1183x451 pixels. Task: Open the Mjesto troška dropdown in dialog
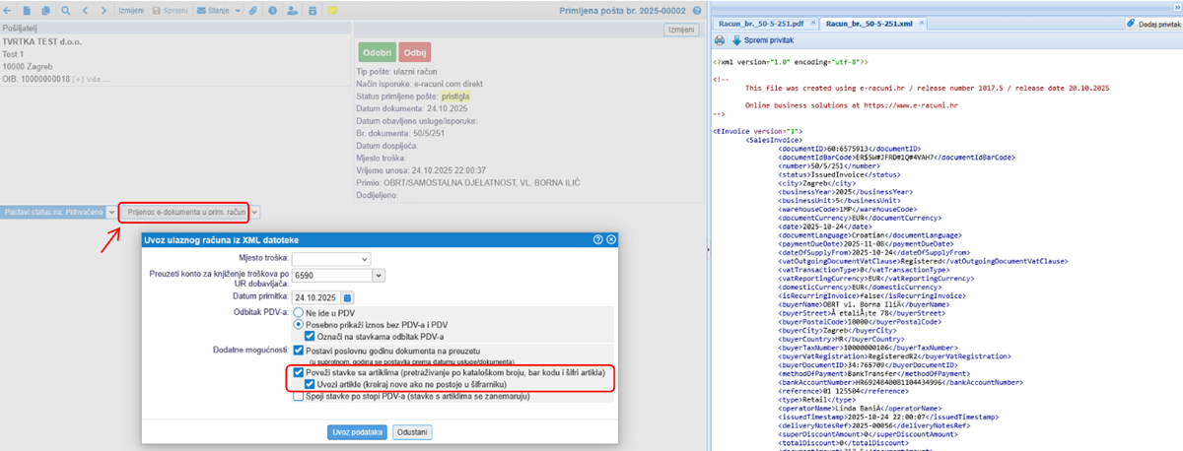point(331,258)
